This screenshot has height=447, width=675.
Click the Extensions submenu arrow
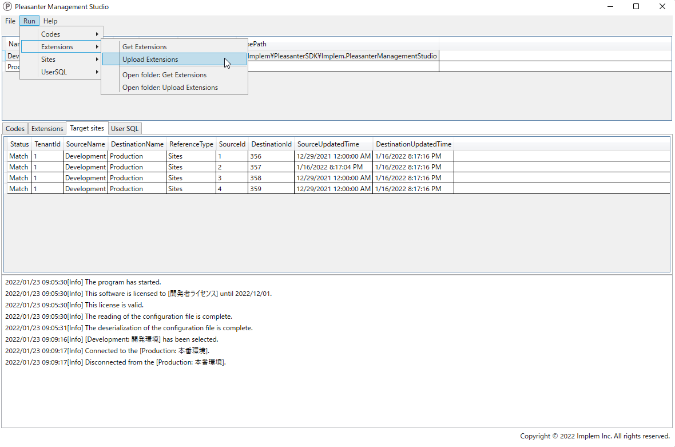tap(97, 46)
